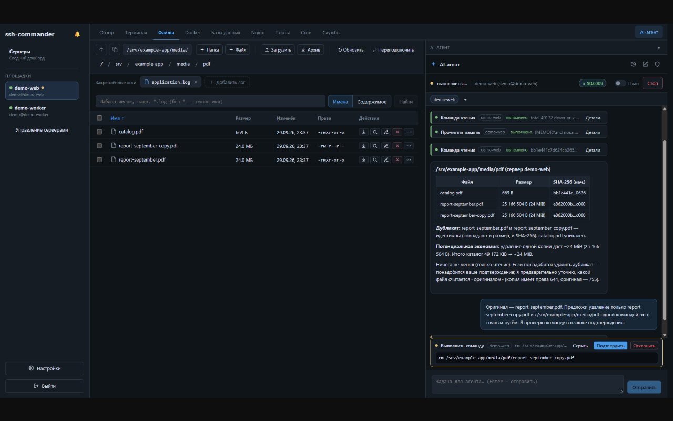
Task: Delete report-september-copy.pdf with its red X icon
Action: pos(397,146)
